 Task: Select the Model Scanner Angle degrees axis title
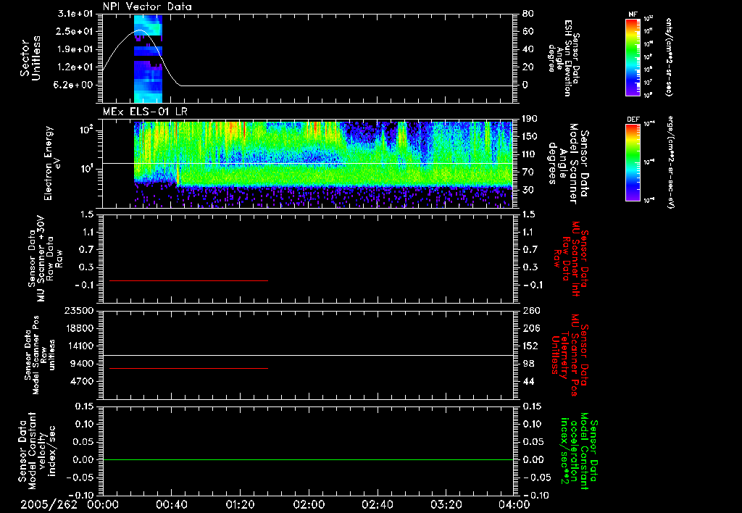point(568,163)
